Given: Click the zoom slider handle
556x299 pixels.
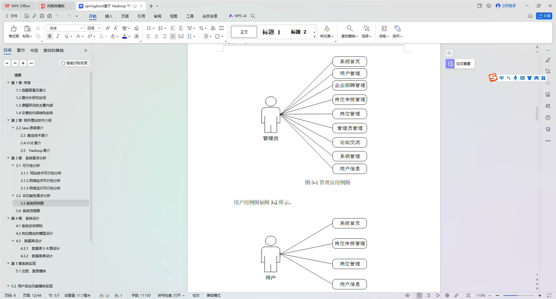Looking at the screenshot, I should [519, 296].
